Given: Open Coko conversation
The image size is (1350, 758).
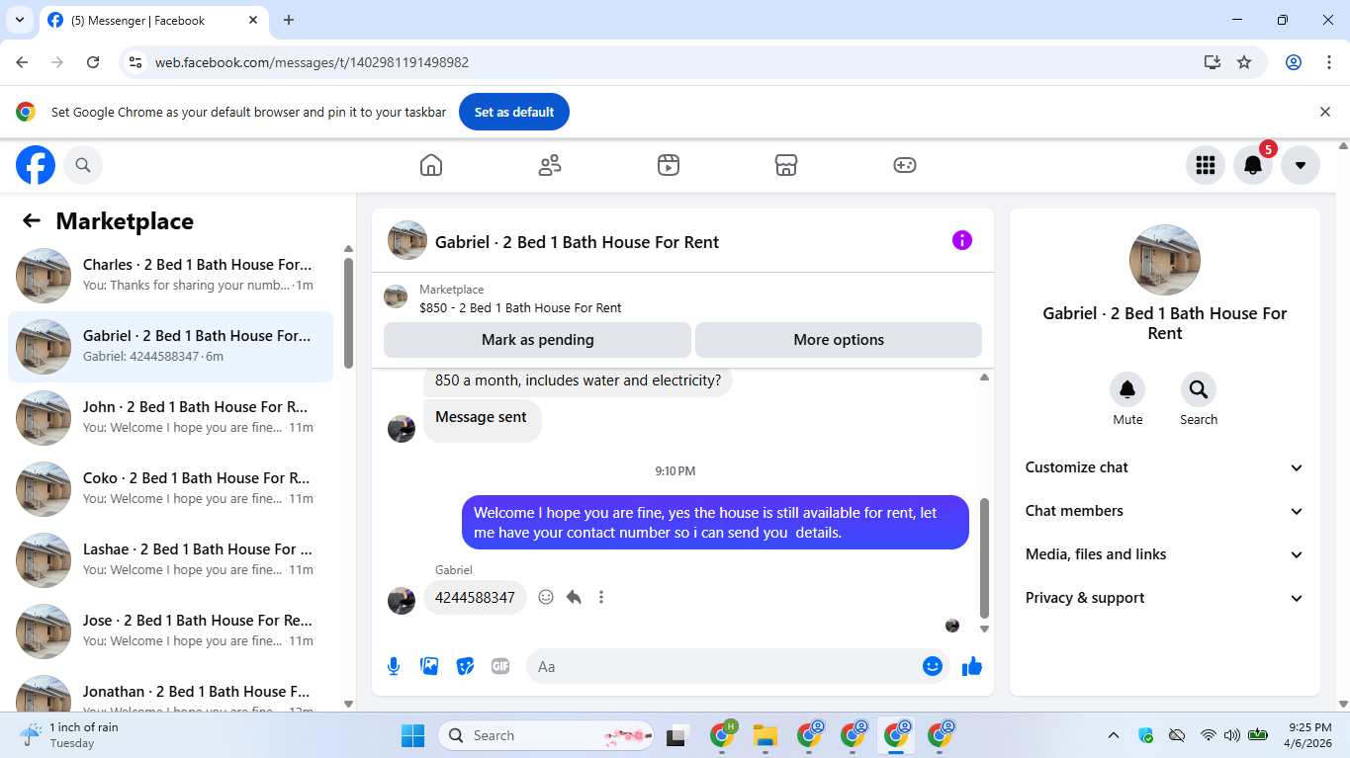Looking at the screenshot, I should click(x=170, y=488).
